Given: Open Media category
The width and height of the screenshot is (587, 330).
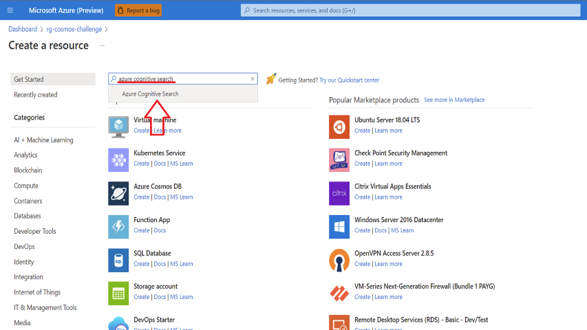Looking at the screenshot, I should tap(22, 323).
